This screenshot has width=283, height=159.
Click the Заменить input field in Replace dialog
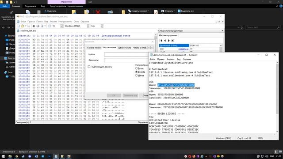tap(126, 60)
